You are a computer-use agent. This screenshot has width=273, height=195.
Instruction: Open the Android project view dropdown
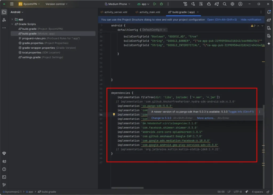tap(17, 12)
